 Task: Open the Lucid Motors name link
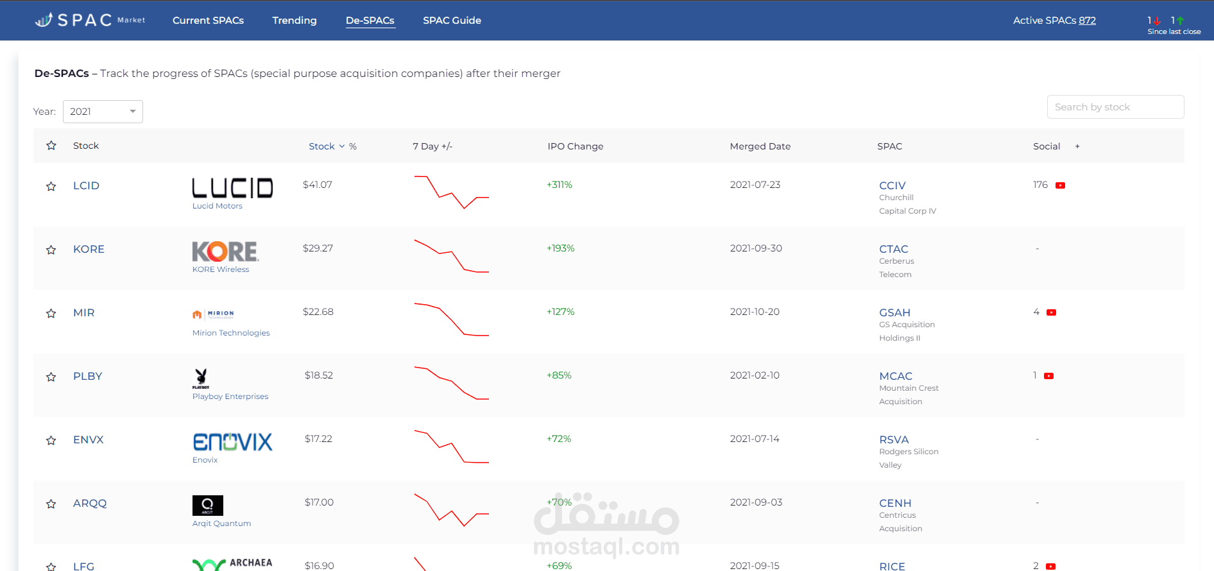point(218,206)
